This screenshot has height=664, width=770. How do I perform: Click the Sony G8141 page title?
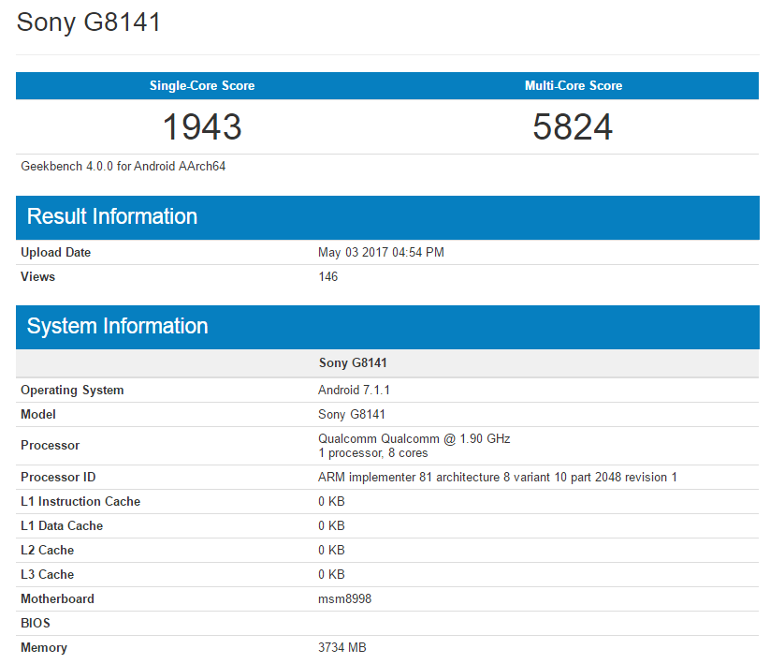point(88,22)
